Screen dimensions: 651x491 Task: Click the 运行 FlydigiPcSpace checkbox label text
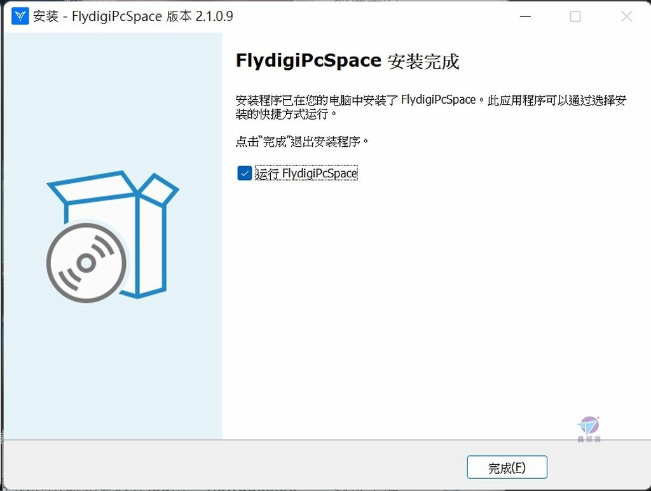(x=306, y=173)
